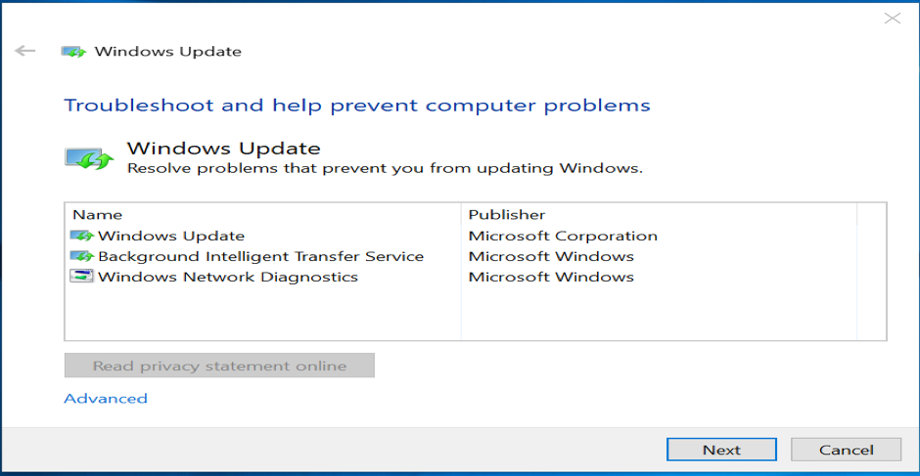Select the Background Intelligent Transfer Service entry

click(260, 256)
